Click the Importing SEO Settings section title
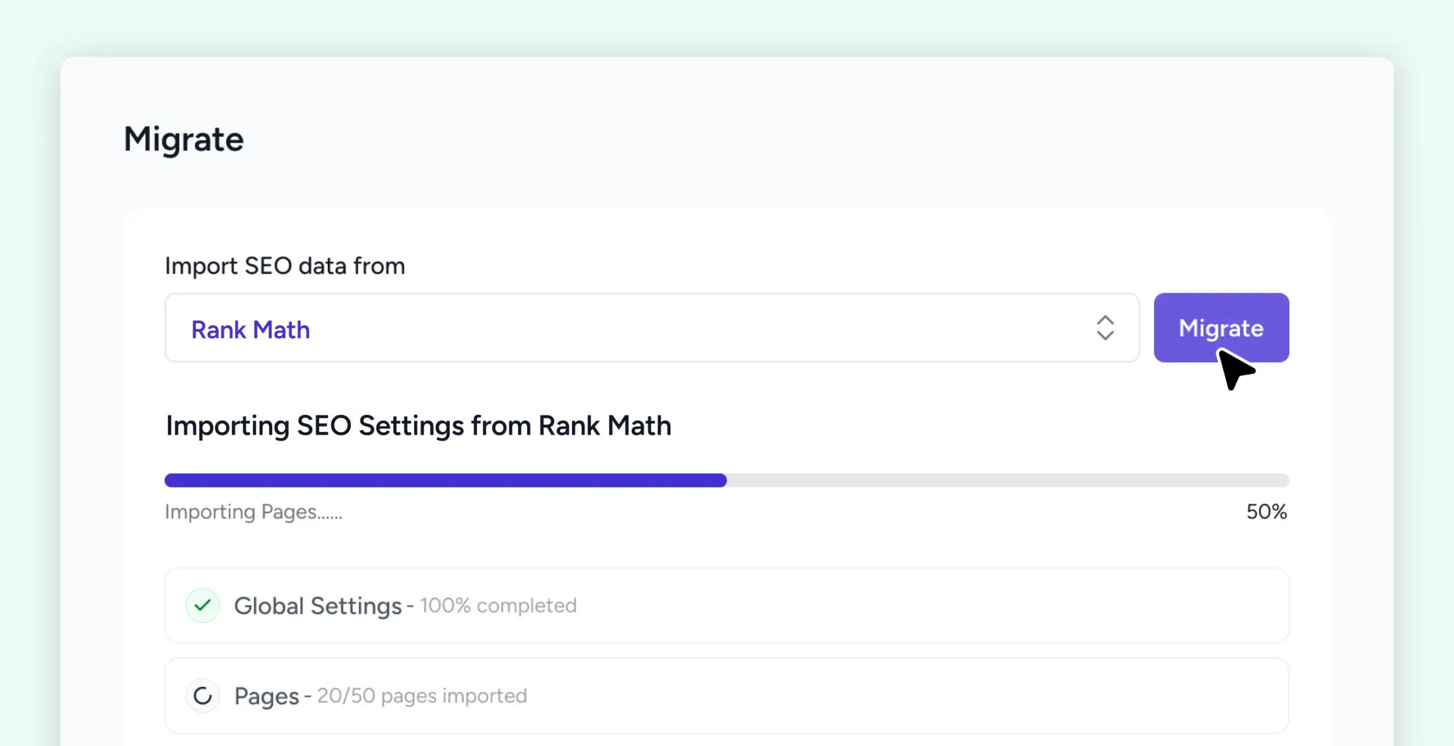This screenshot has height=746, width=1454. pos(418,426)
